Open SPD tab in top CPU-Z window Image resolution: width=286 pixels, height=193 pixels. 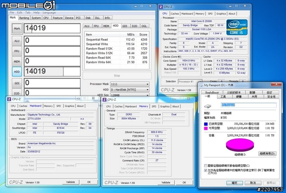coord(210,14)
